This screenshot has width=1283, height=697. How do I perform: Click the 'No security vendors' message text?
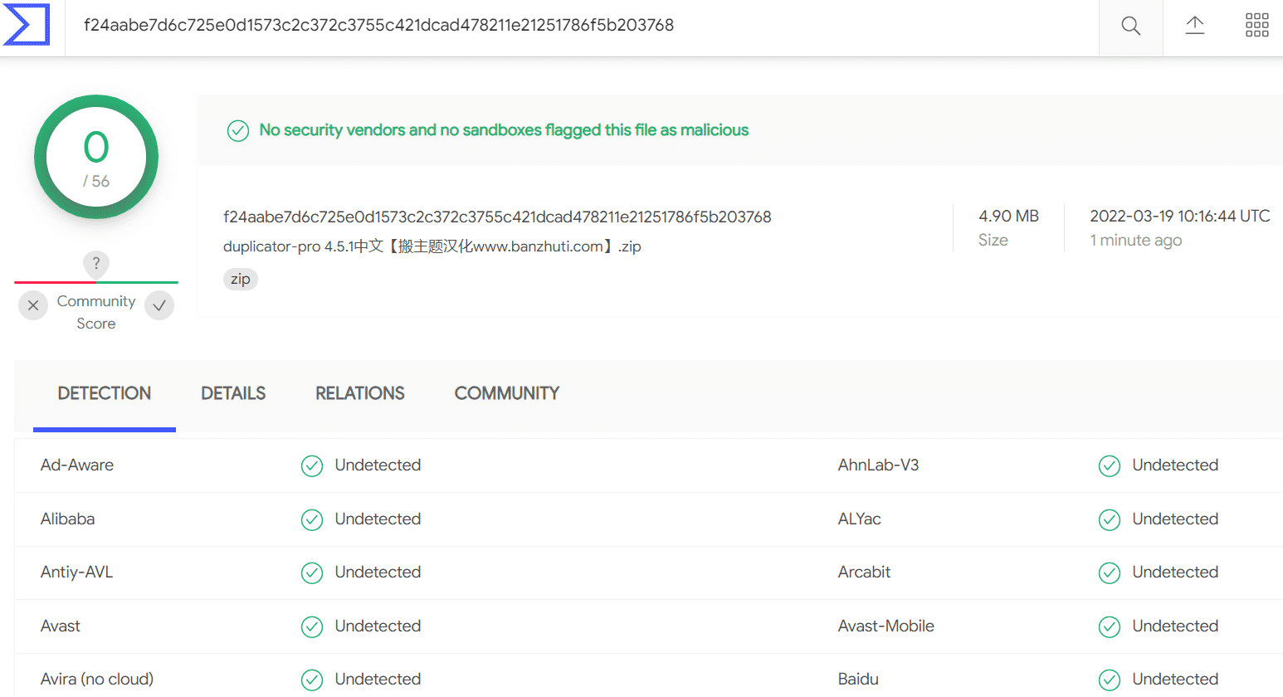pos(504,130)
